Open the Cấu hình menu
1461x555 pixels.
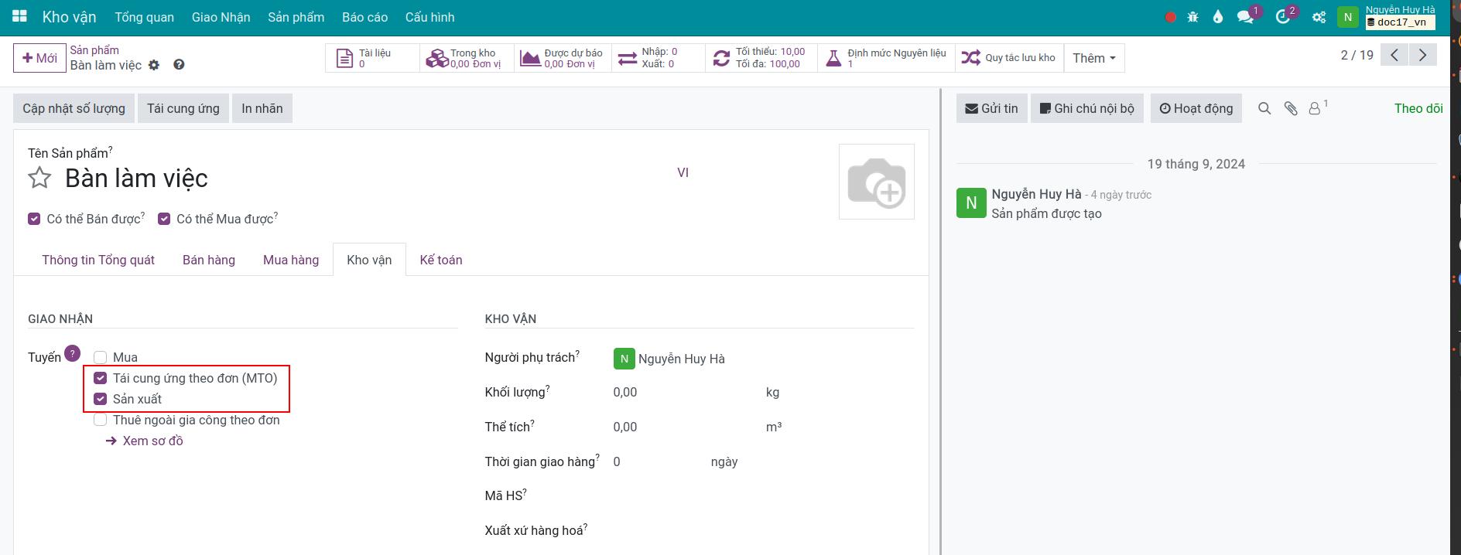429,17
